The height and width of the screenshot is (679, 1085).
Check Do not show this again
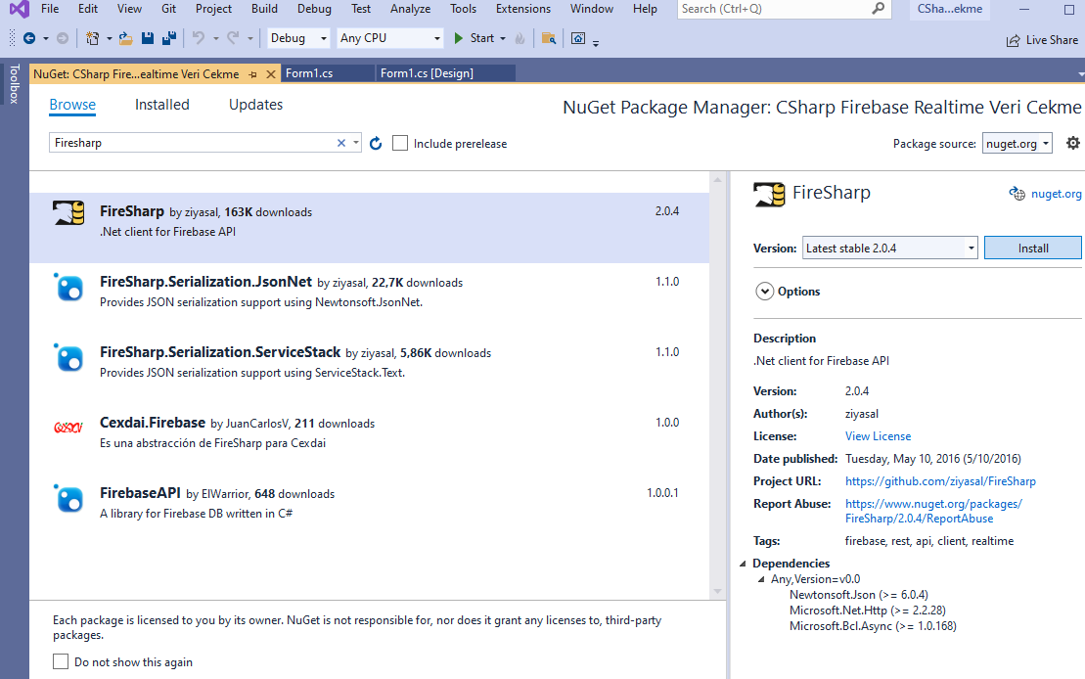[x=61, y=661]
